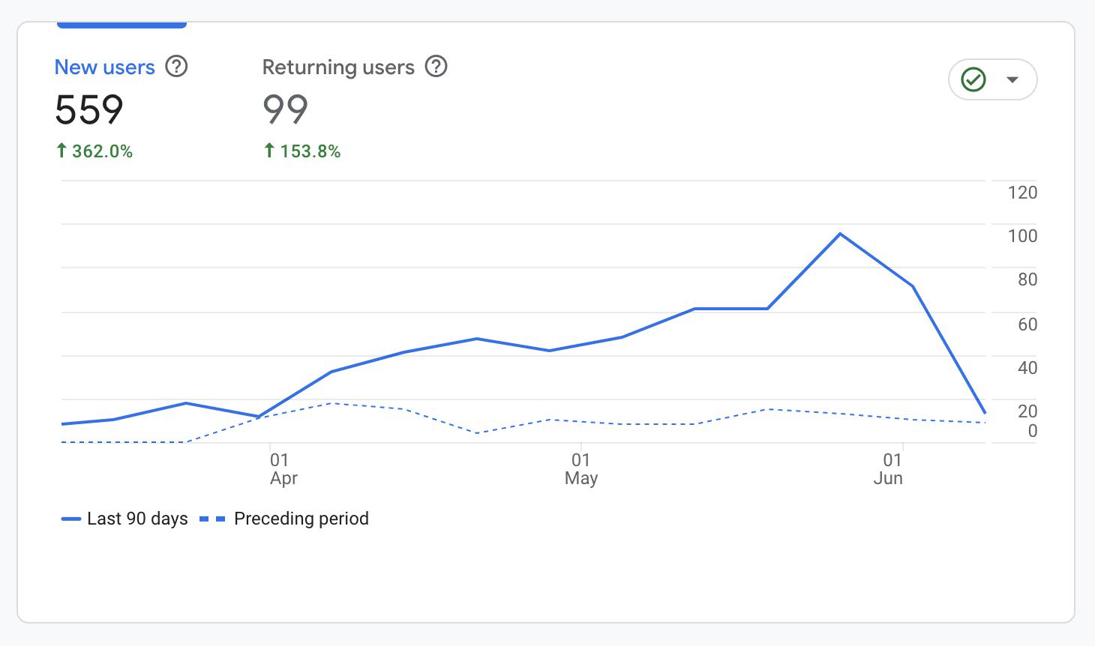Click the 559 new users value
1095x646 pixels.
[x=89, y=110]
